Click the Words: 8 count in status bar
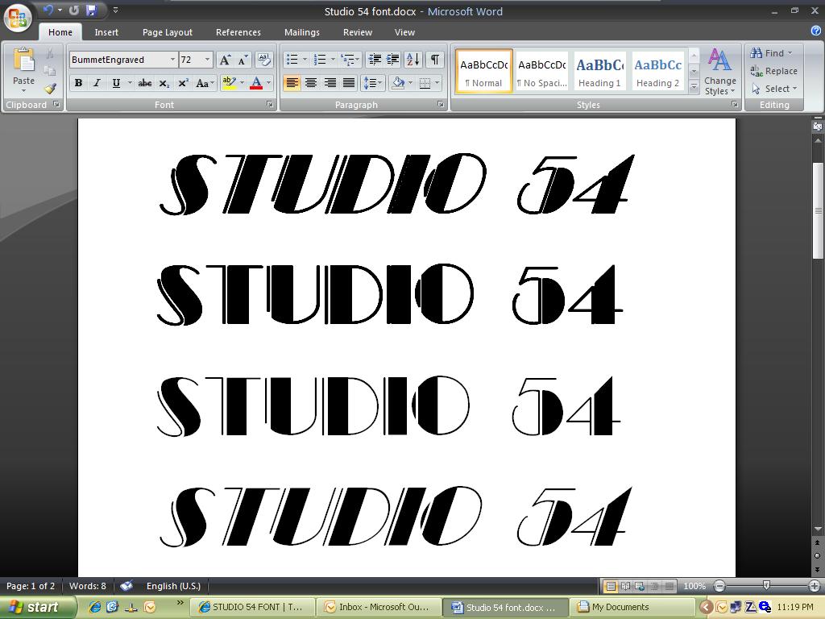825x619 pixels. pos(87,585)
